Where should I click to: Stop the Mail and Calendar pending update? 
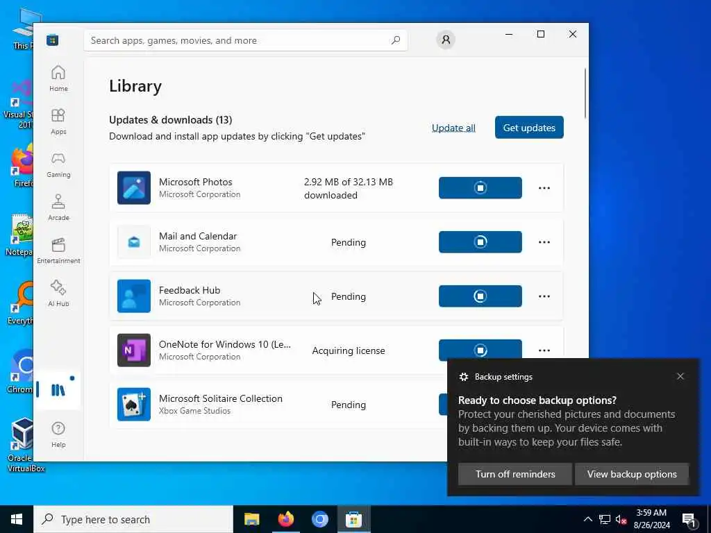coord(480,242)
